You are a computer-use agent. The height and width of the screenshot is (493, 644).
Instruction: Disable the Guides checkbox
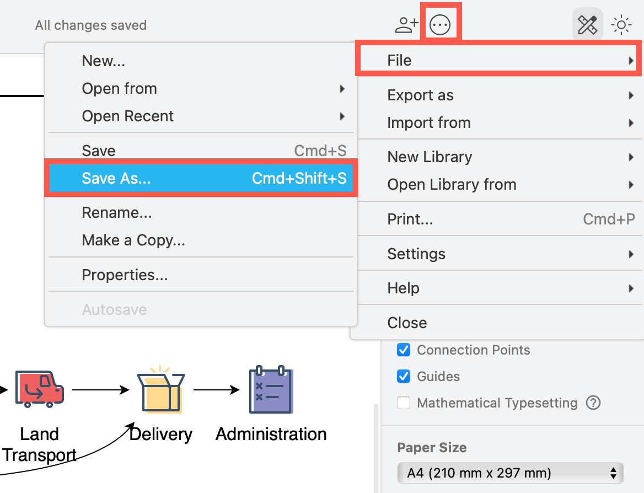[404, 377]
